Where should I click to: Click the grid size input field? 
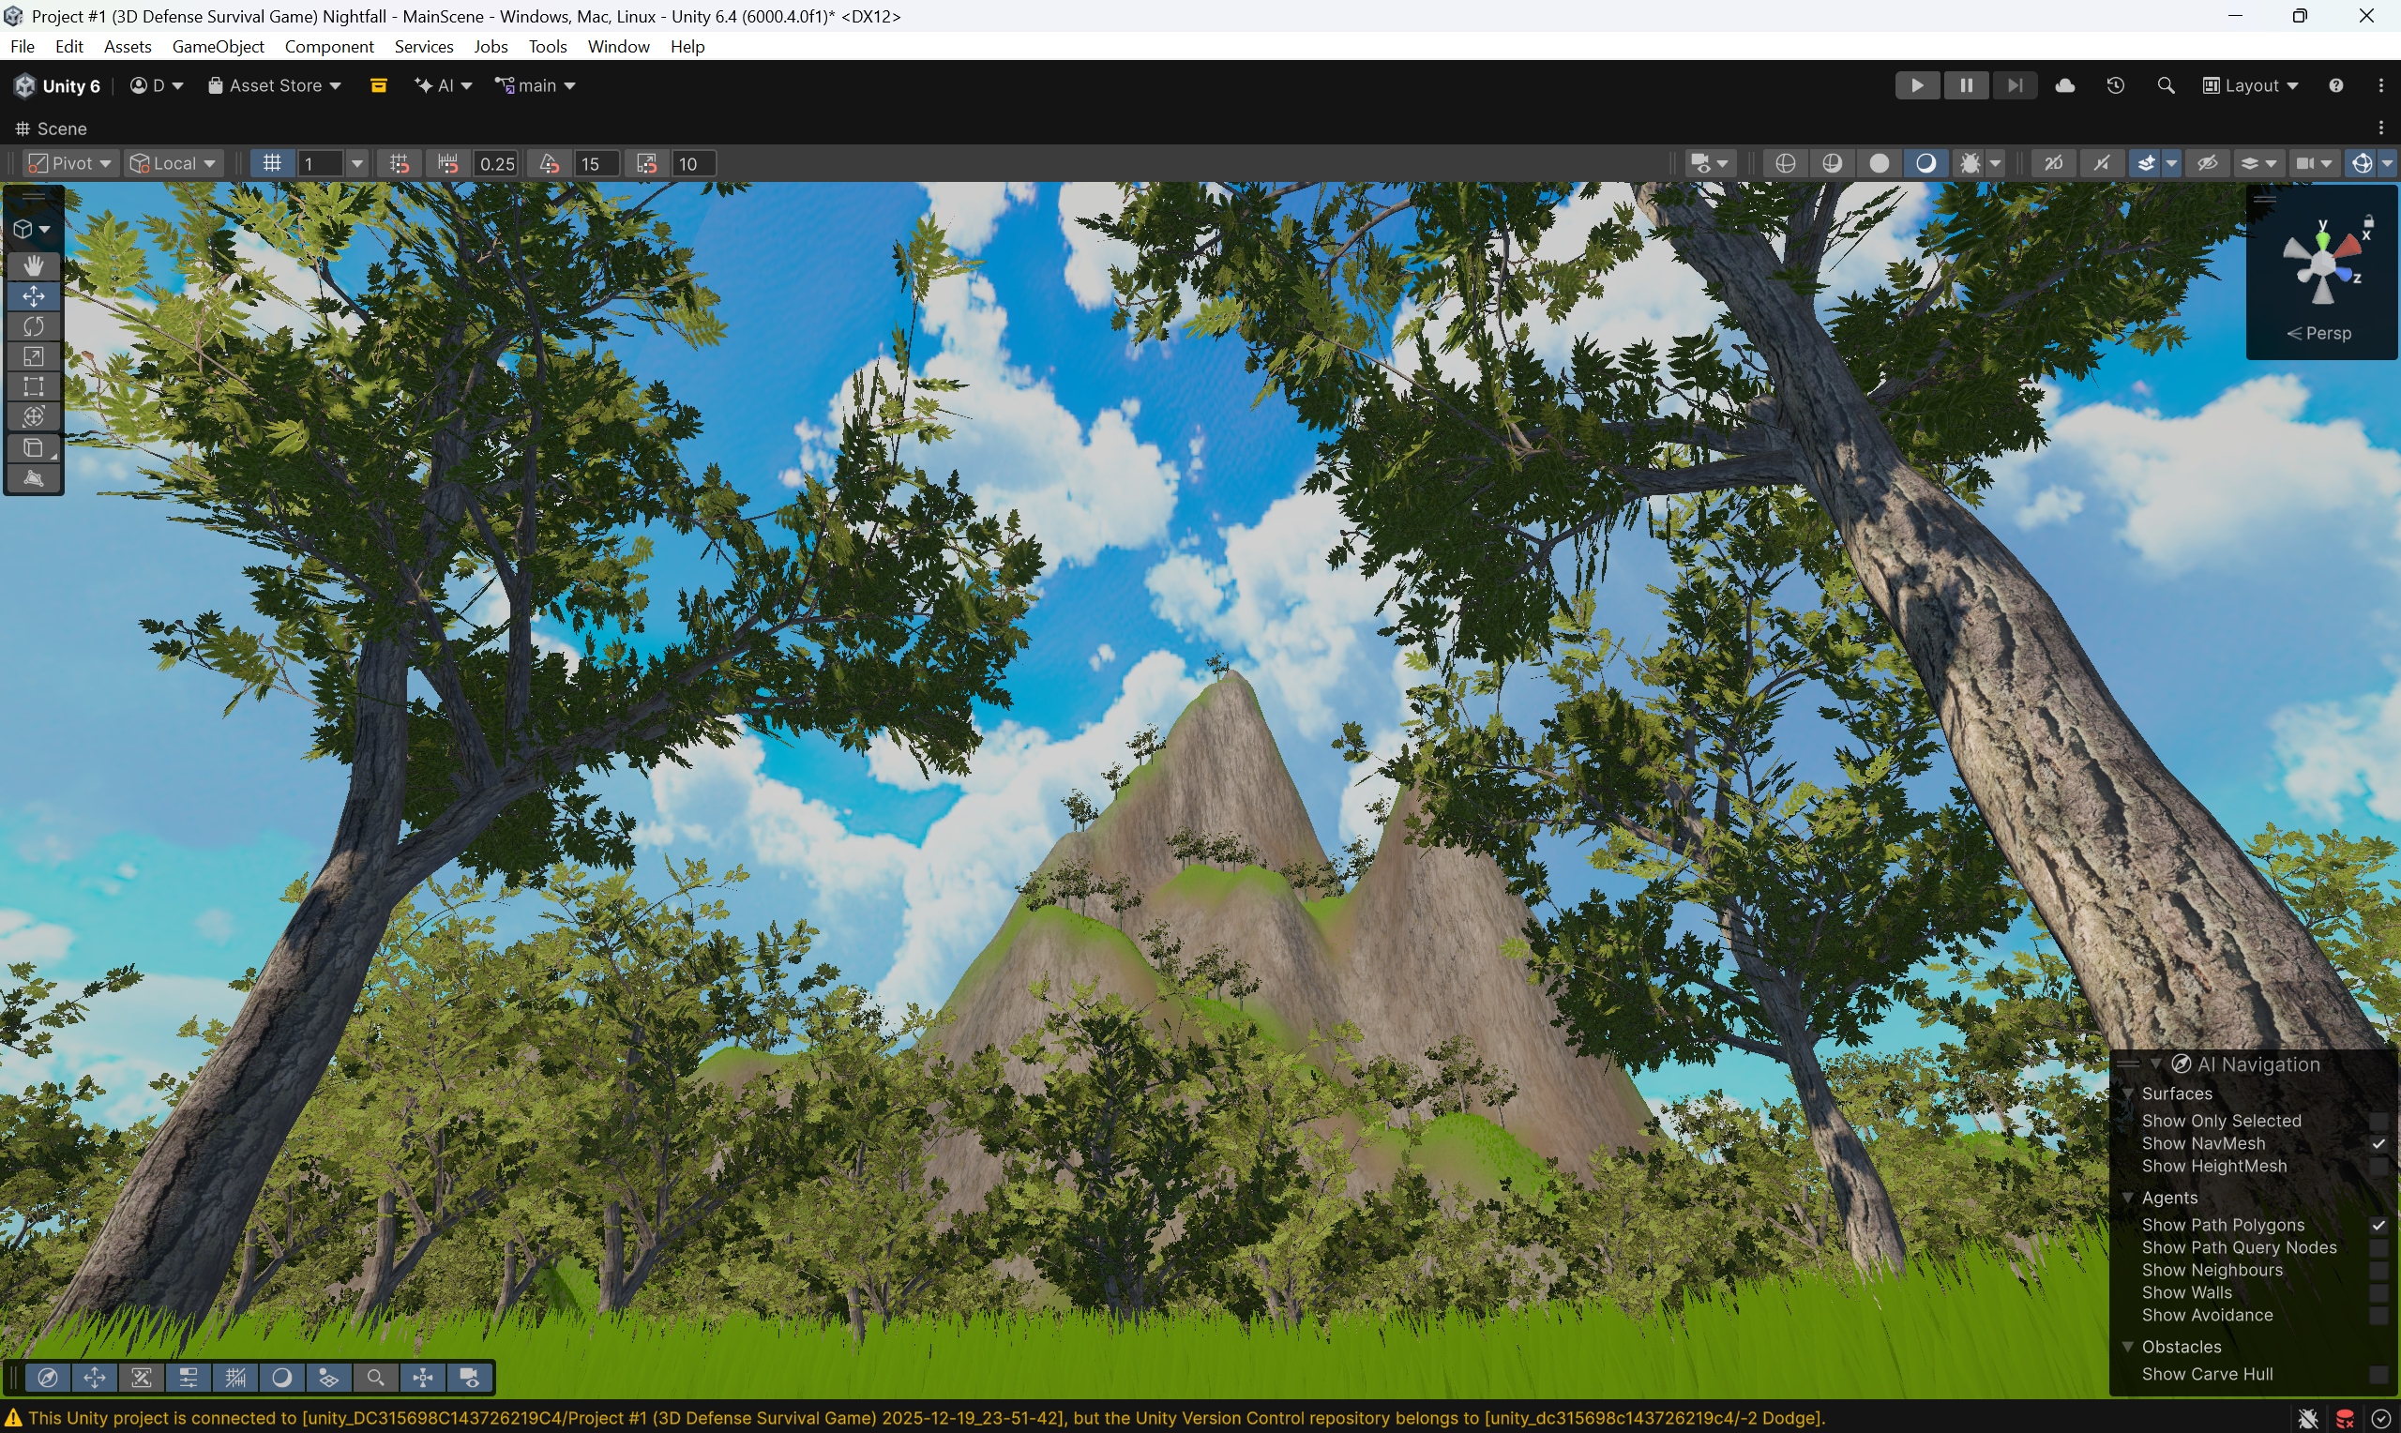pyautogui.click(x=322, y=163)
